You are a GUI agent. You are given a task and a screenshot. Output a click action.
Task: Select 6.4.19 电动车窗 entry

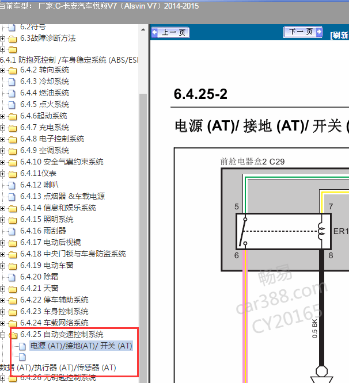coord(47,265)
